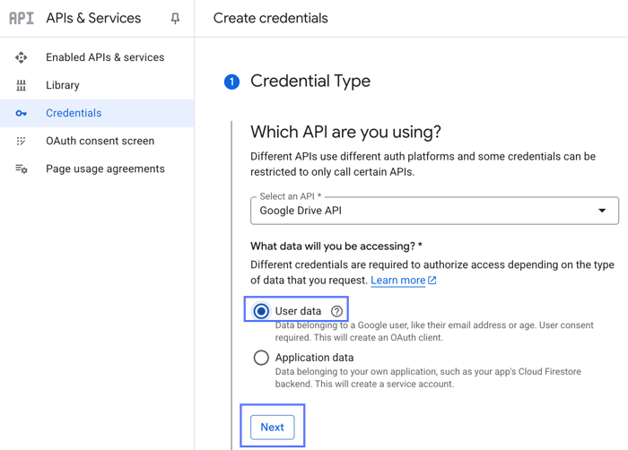Click the Application data label text
Viewport: 628px width, 450px height.
click(x=314, y=358)
